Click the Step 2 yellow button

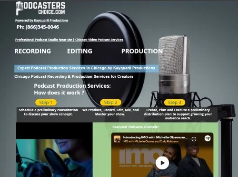111,103
